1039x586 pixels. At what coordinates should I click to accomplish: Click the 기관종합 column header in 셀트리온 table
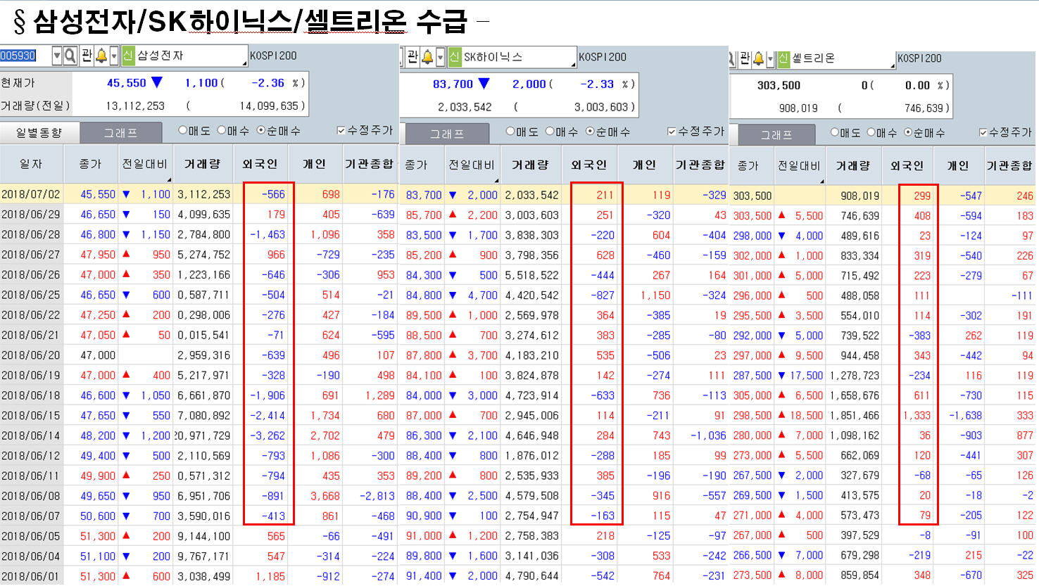(x=1009, y=165)
